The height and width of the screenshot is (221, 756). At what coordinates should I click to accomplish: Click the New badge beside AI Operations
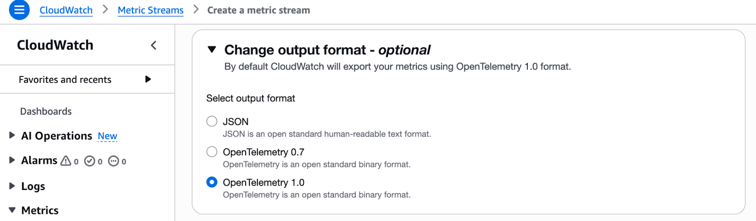click(x=107, y=136)
